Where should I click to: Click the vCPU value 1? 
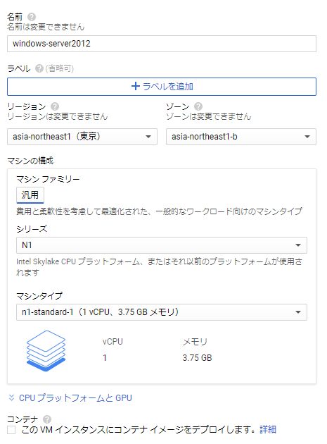click(105, 357)
